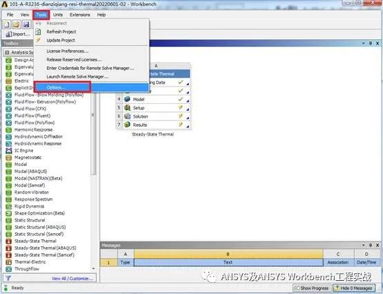
Task: Click the Rigid Dynamics icon
Action: click(x=8, y=206)
